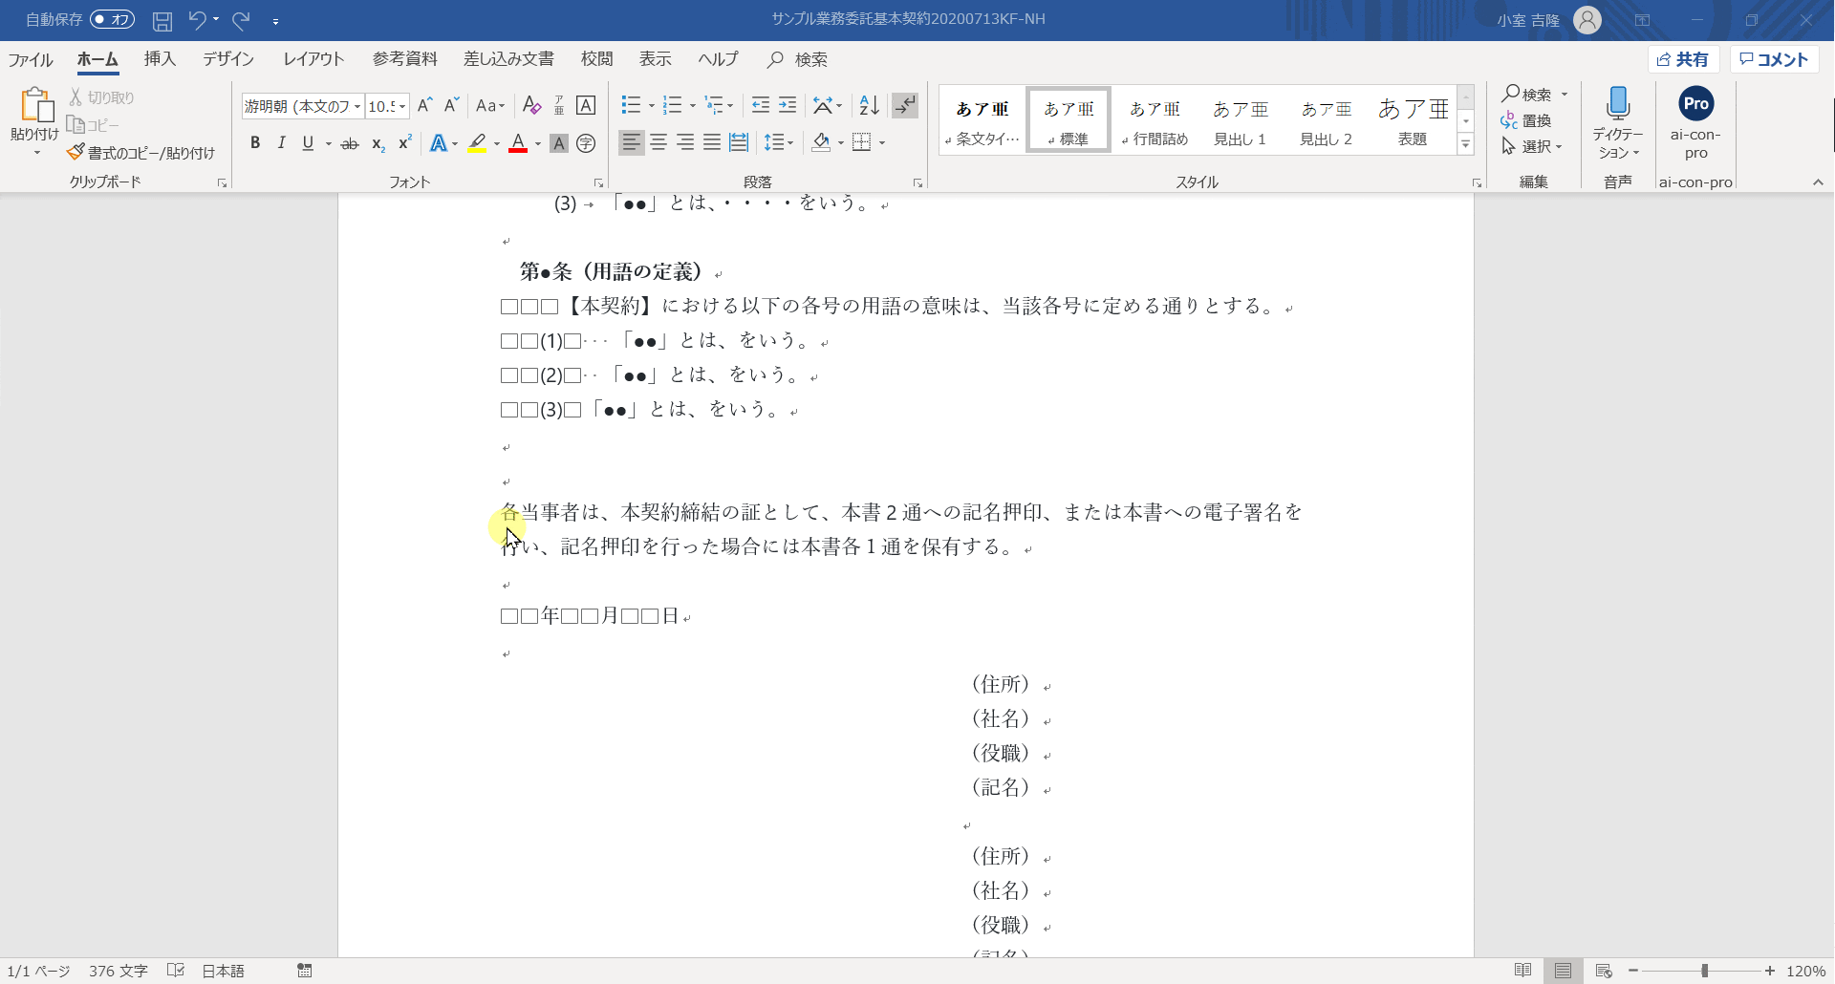Toggle Italic formatting
This screenshot has height=984, width=1835.
tap(281, 143)
